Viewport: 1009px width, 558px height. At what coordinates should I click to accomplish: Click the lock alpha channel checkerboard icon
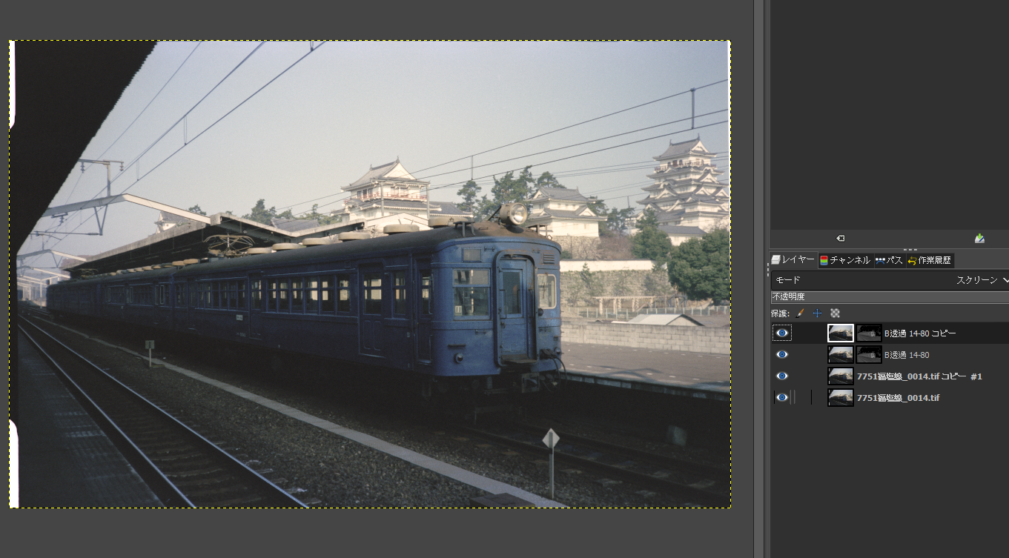[835, 313]
